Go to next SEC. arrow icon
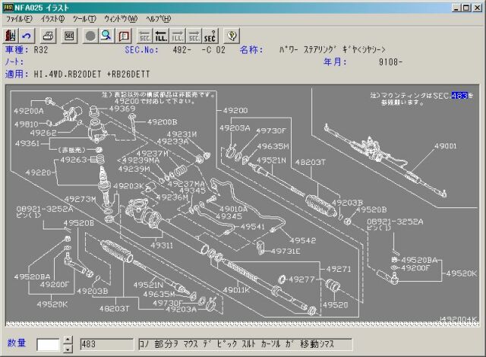The width and height of the screenshot is (486, 357). click(194, 36)
